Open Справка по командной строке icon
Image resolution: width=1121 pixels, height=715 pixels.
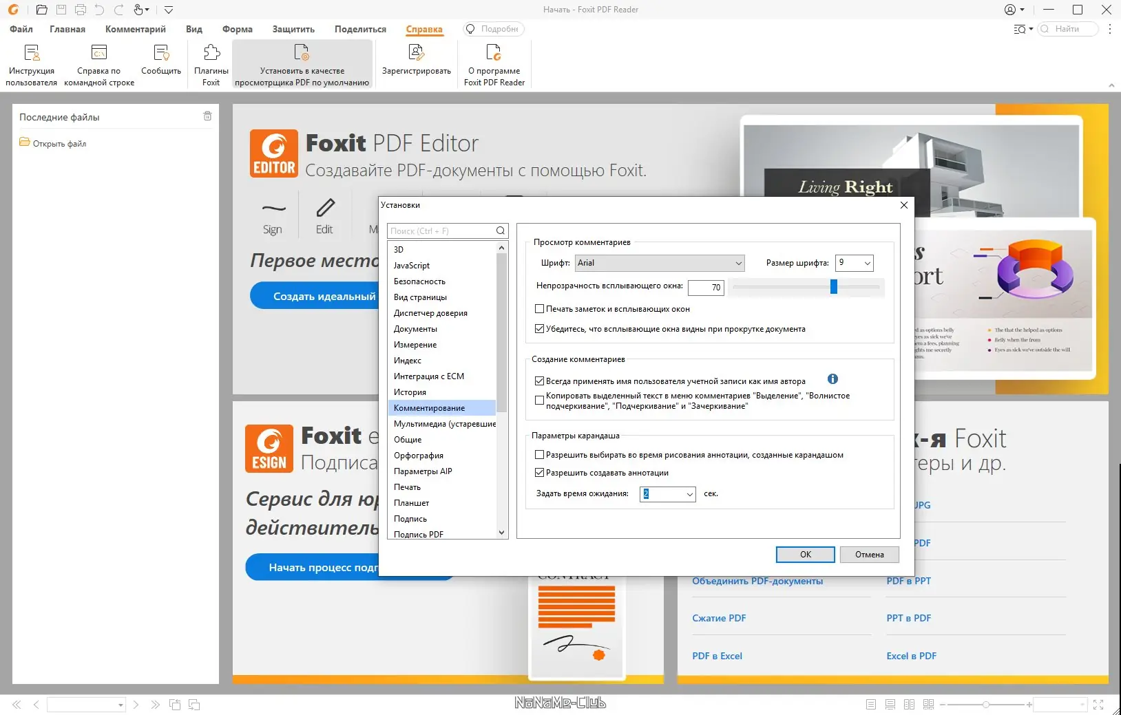click(99, 53)
